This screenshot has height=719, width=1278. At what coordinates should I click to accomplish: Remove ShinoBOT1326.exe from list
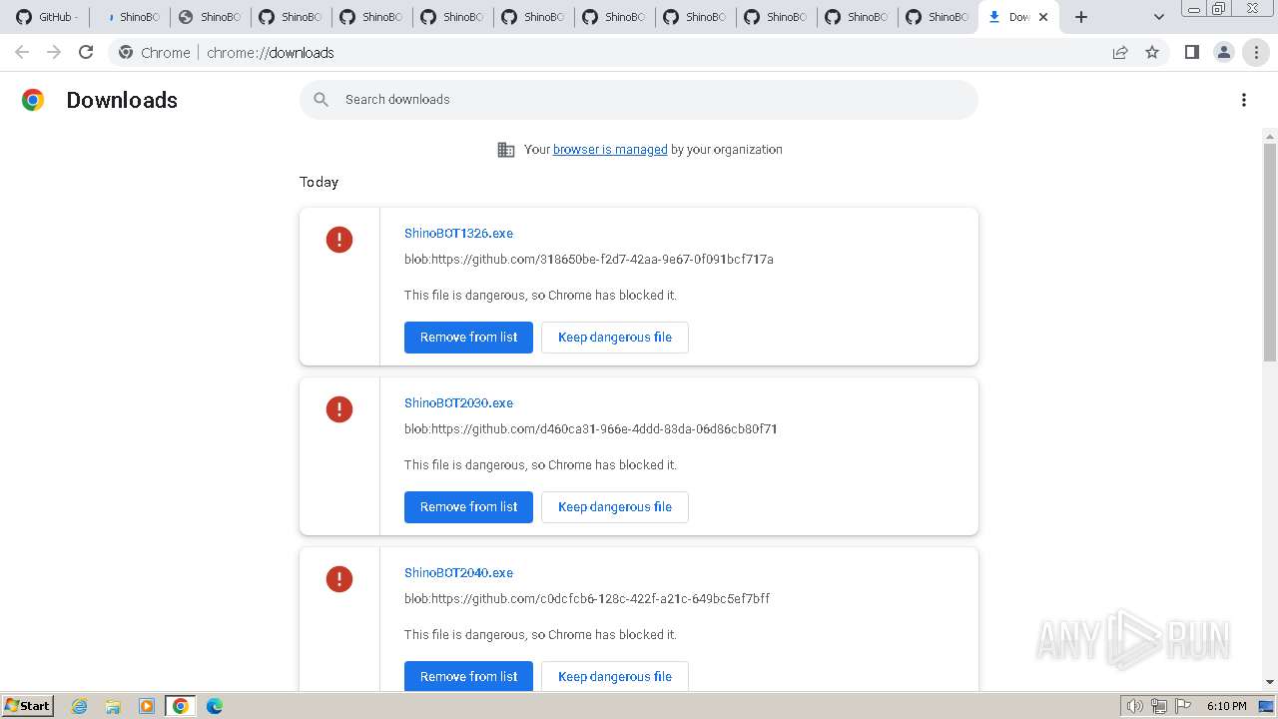pyautogui.click(x=468, y=338)
